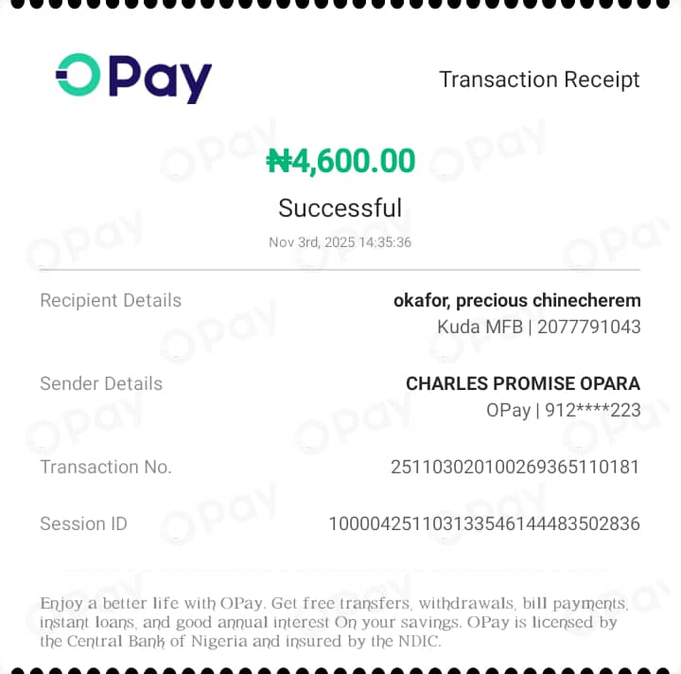Click the Nov 3rd, 2025 timestamp
The width and height of the screenshot is (681, 674).
coord(340,242)
